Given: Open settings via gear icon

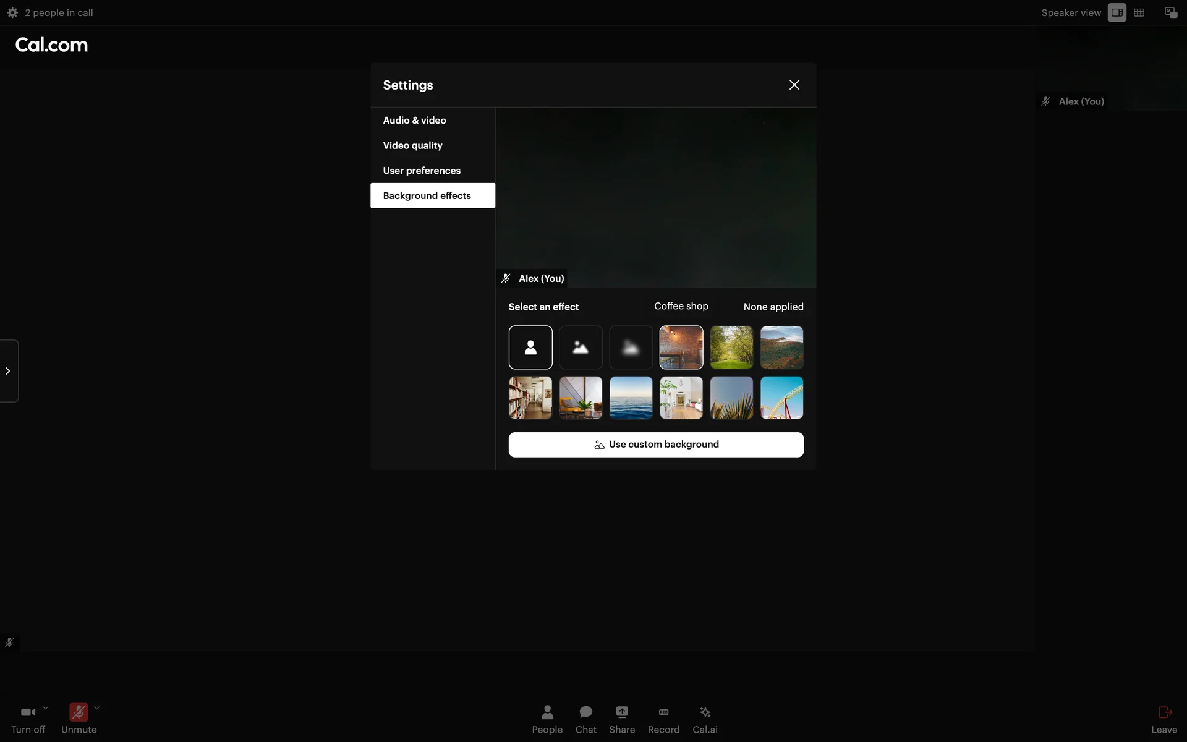Looking at the screenshot, I should click(x=12, y=12).
